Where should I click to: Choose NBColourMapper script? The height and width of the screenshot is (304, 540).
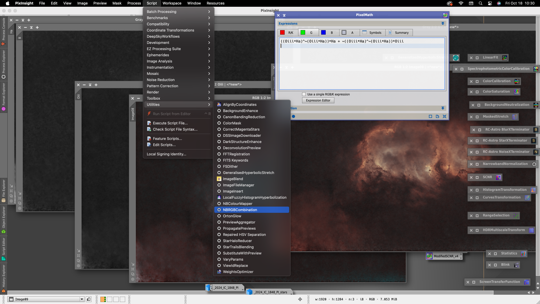pos(252,204)
